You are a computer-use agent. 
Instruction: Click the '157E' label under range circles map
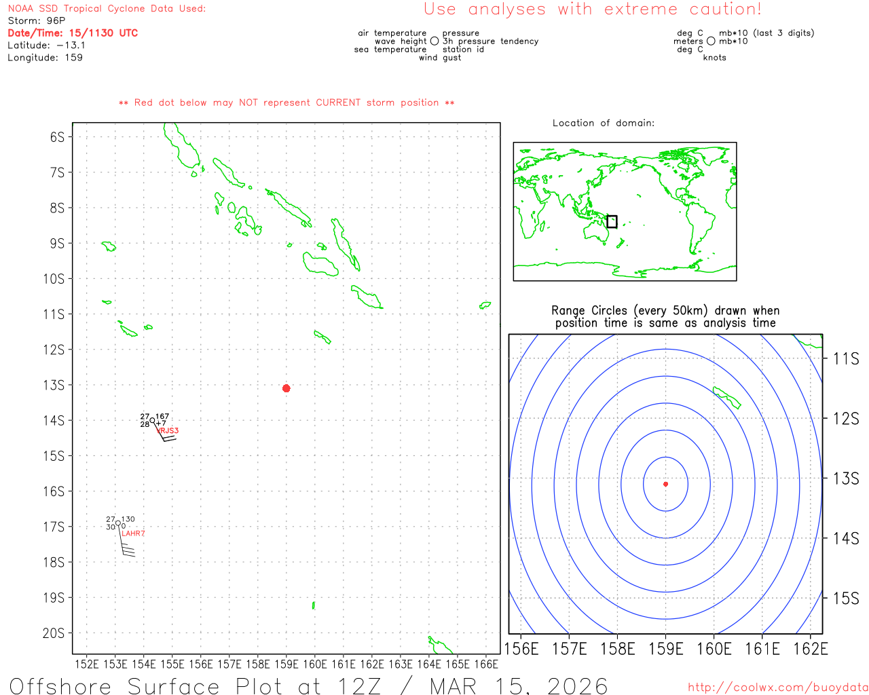coord(569,649)
